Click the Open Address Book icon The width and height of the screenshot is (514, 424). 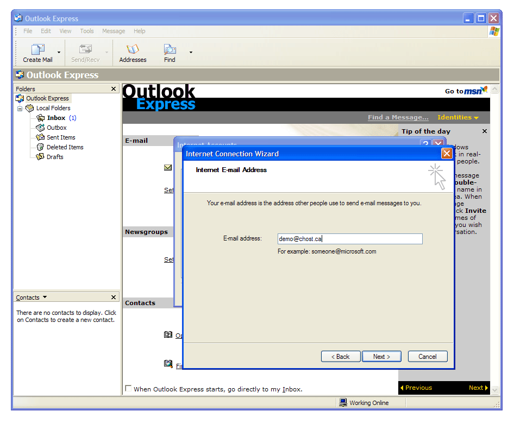click(168, 334)
